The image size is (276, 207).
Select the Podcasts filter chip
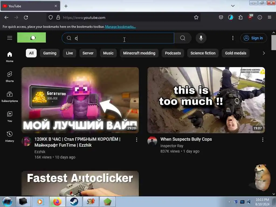coord(173,53)
